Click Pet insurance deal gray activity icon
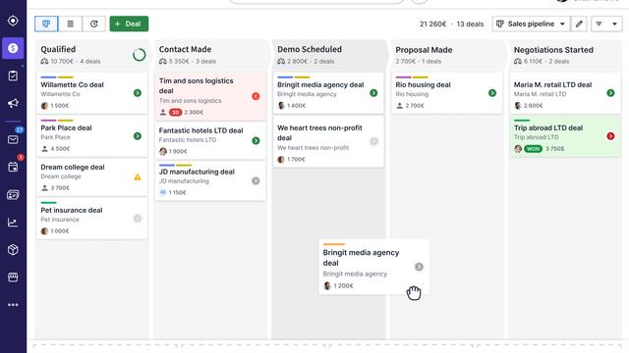The width and height of the screenshot is (629, 353). 138,219
